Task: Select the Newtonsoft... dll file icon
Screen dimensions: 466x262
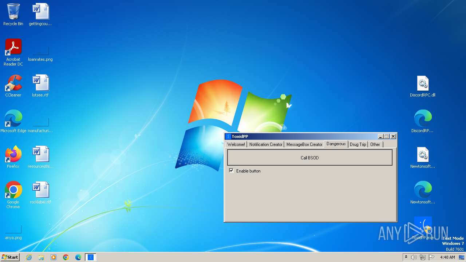Action: 423,157
